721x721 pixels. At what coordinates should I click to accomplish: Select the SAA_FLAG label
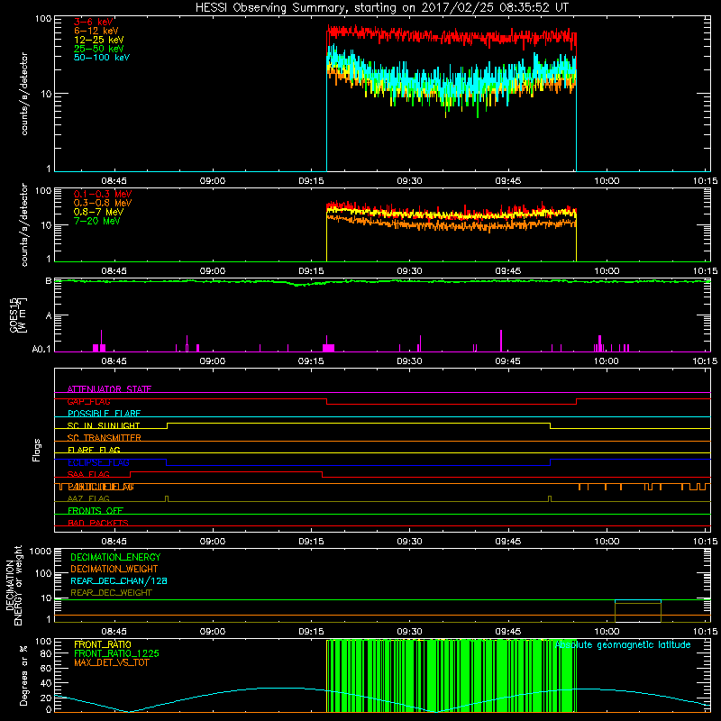coord(88,475)
